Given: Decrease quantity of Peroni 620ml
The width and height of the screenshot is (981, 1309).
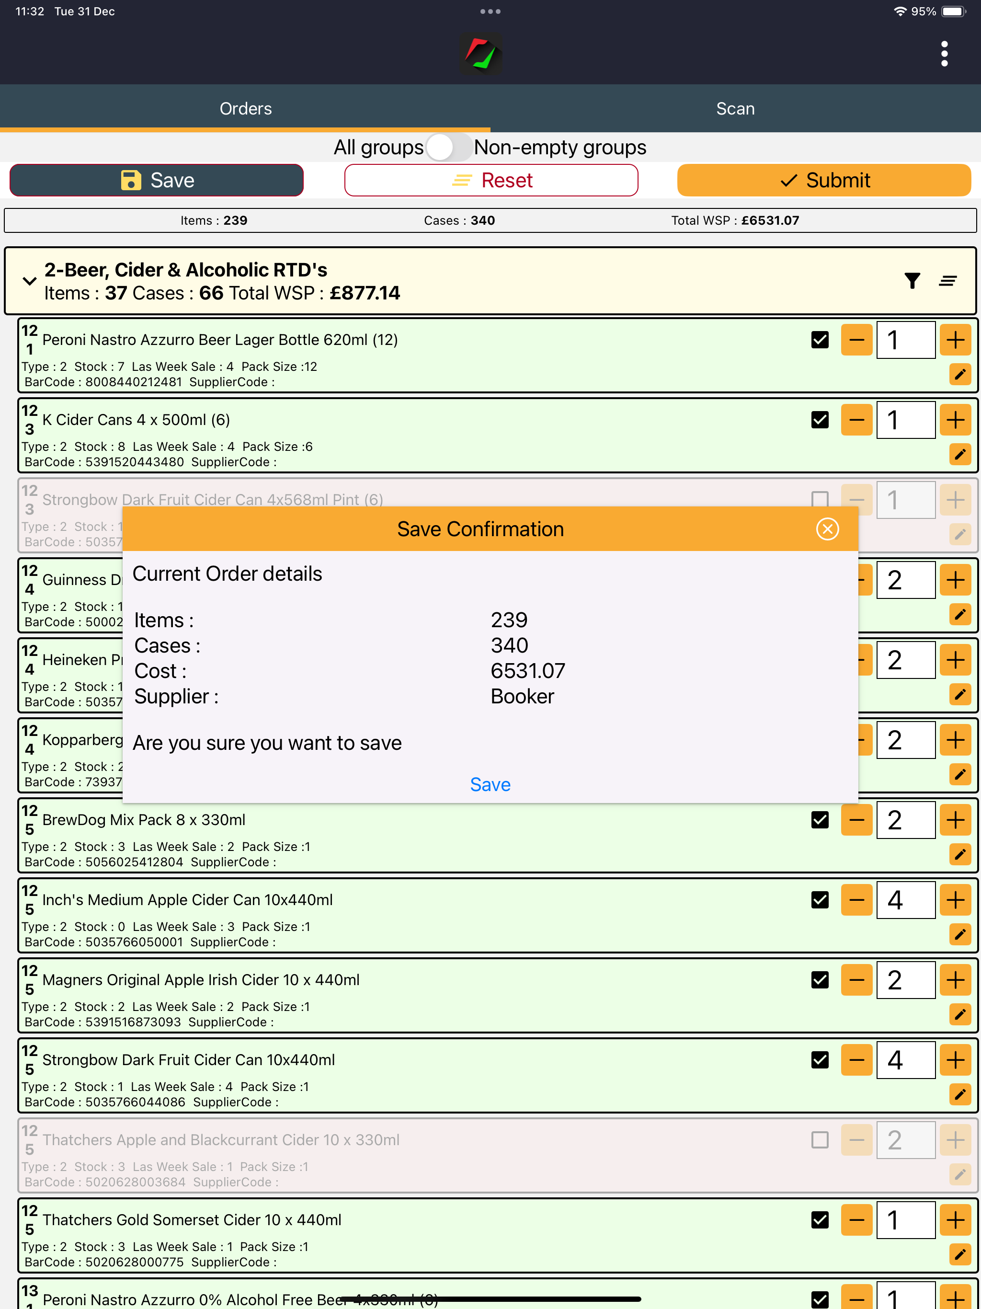Looking at the screenshot, I should [857, 340].
